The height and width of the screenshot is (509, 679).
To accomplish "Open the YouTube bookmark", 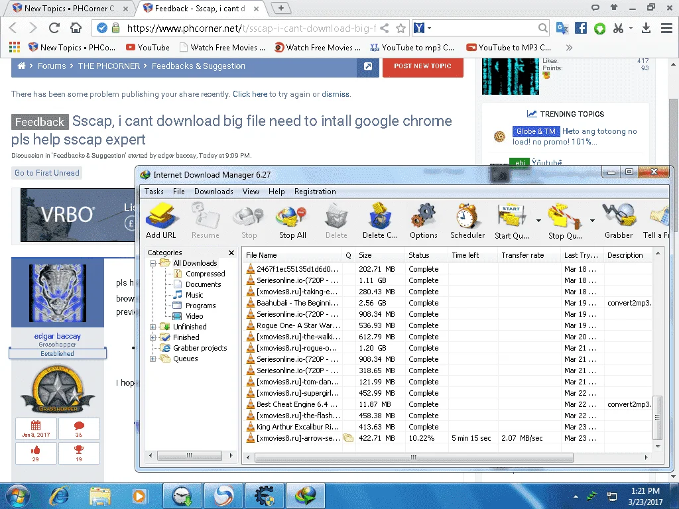I will [148, 47].
